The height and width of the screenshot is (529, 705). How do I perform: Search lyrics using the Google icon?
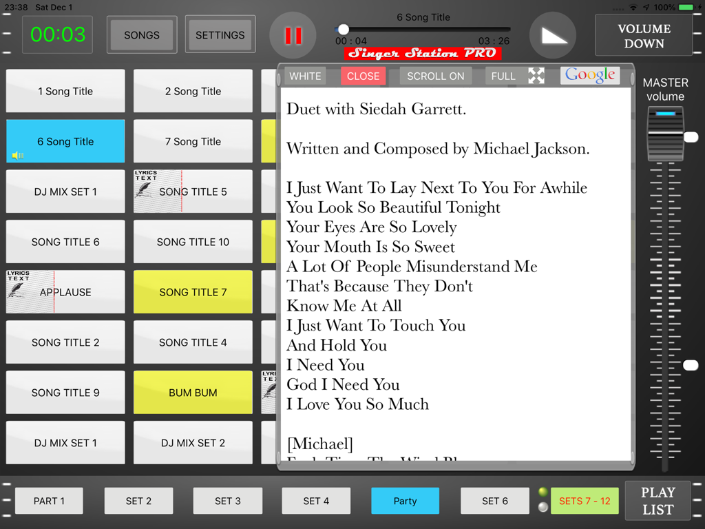point(589,74)
